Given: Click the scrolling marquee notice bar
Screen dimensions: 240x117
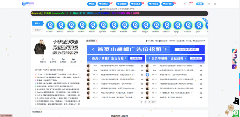Looking at the screenshot, I should click(x=119, y=13).
